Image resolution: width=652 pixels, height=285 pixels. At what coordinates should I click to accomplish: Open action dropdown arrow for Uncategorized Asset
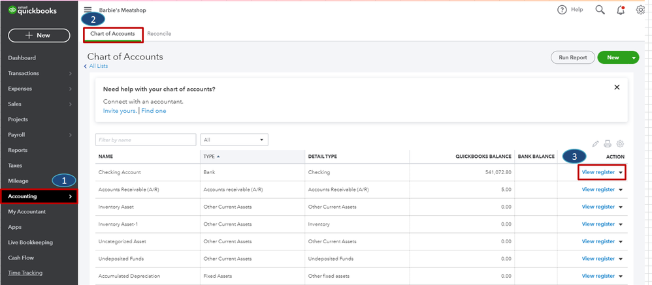coord(621,242)
